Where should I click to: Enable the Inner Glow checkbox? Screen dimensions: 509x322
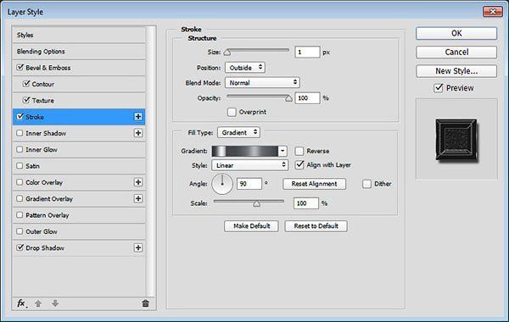20,149
